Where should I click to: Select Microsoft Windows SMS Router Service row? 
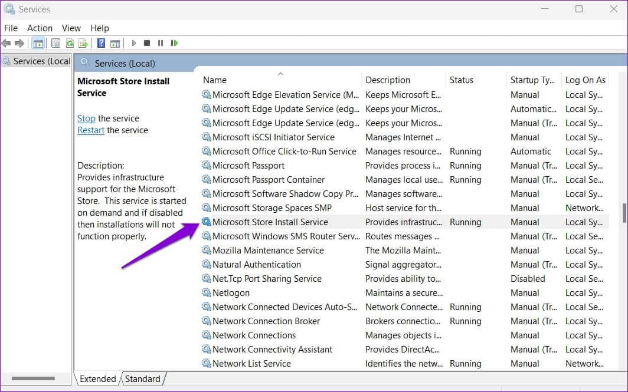coord(404,236)
